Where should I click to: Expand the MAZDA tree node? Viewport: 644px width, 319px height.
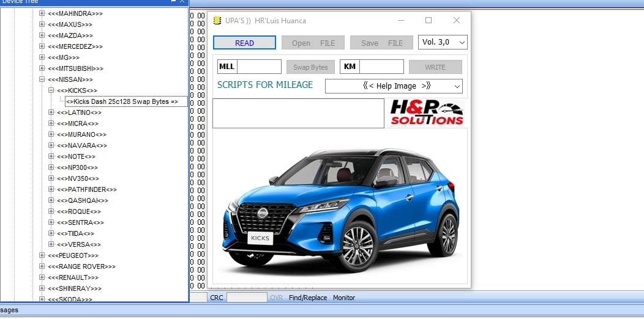point(42,35)
